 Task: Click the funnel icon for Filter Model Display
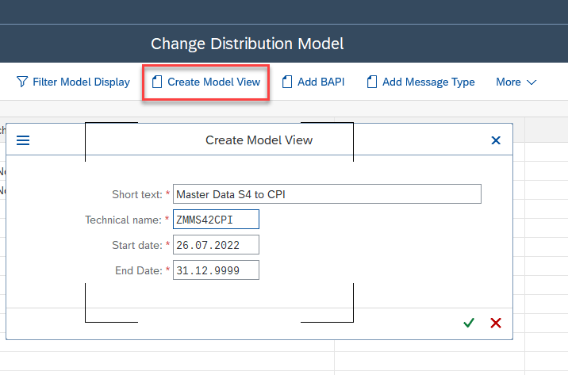click(21, 82)
